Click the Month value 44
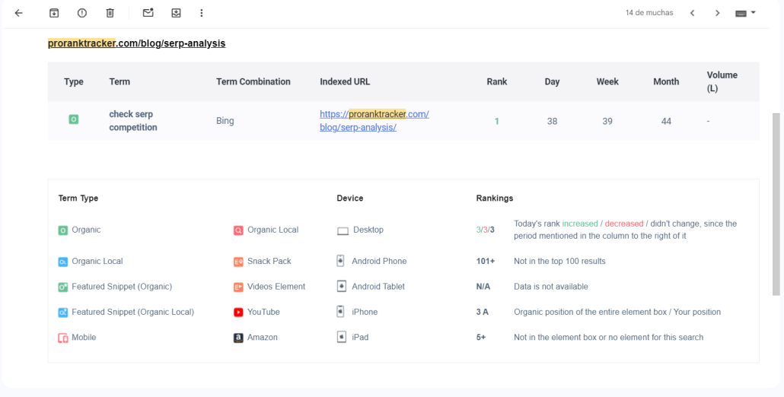The height and width of the screenshot is (397, 784). pyautogui.click(x=666, y=121)
